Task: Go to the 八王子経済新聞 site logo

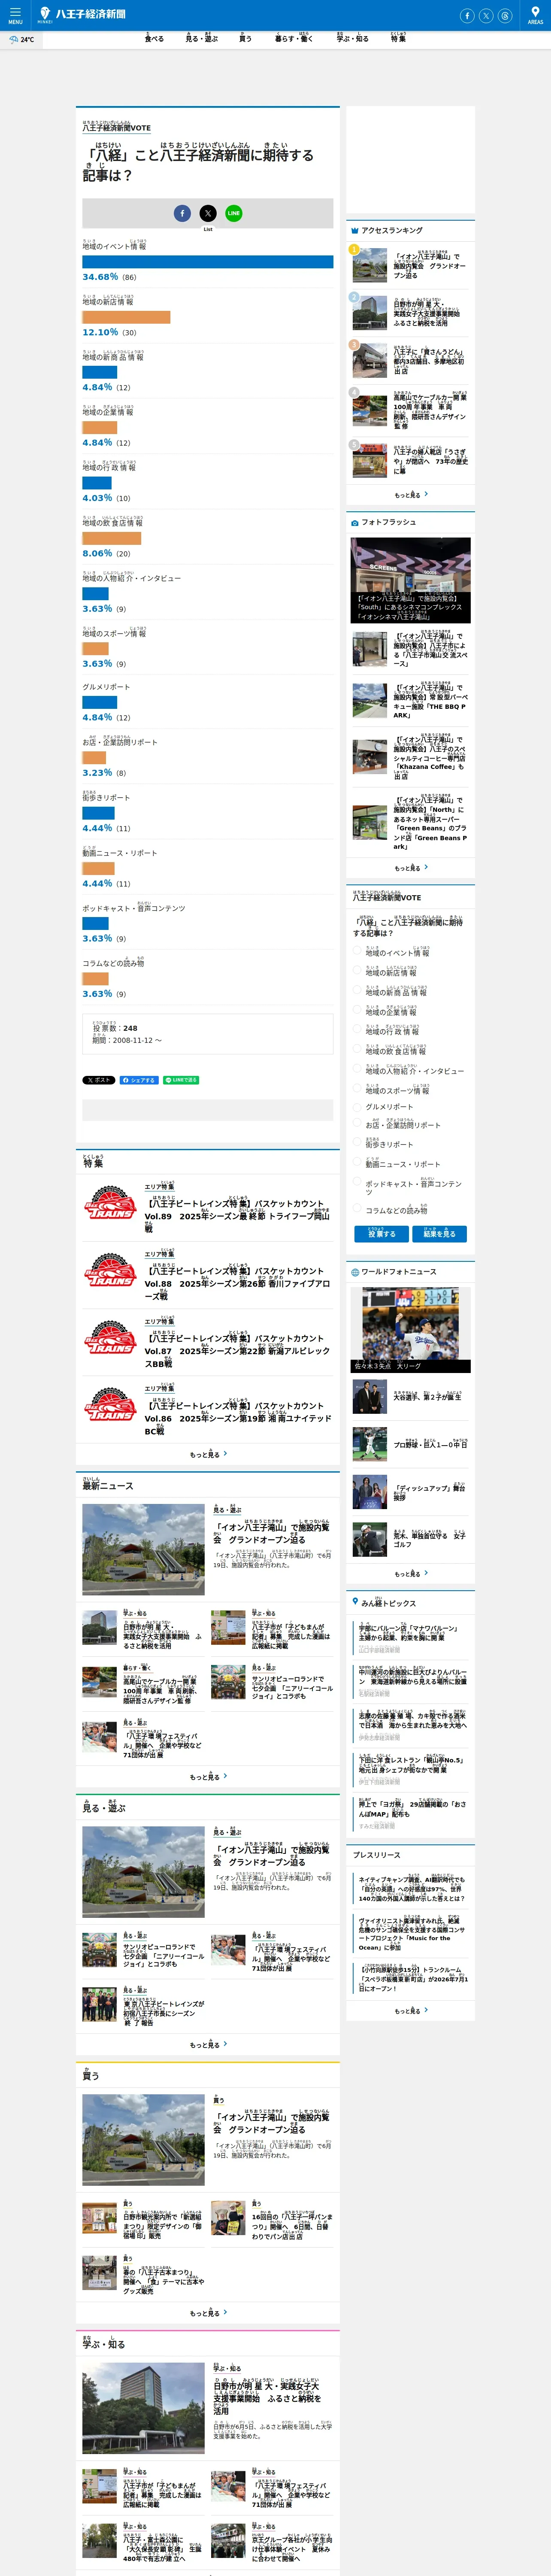Action: 83,14
